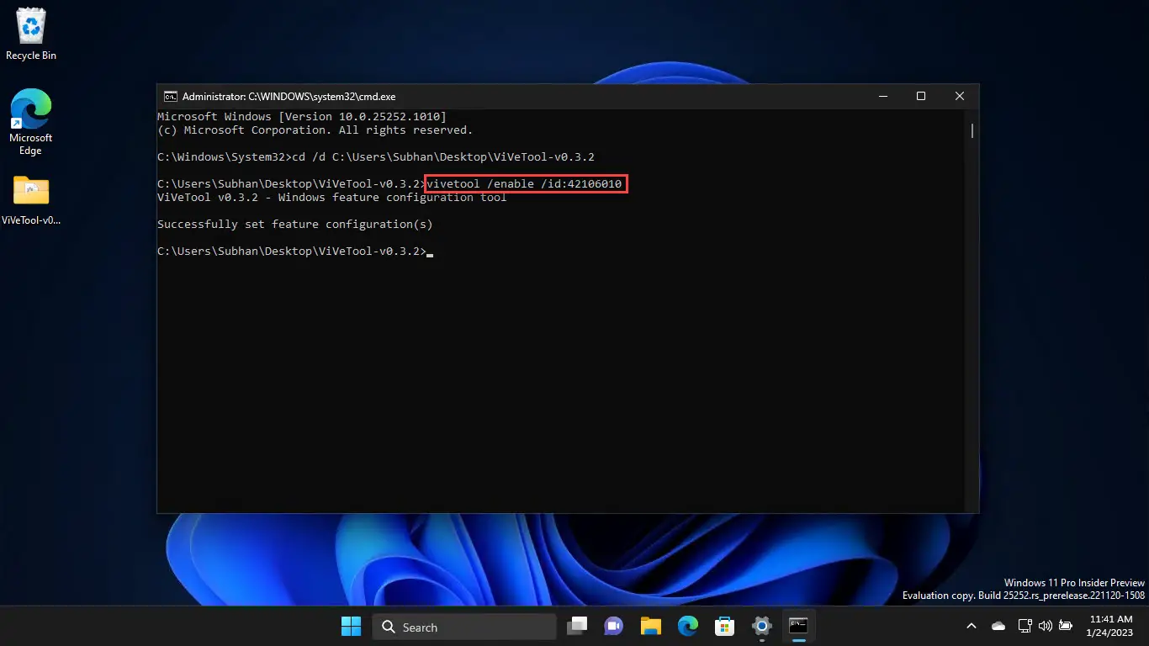Maximize the Command Prompt window
Viewport: 1149px width, 646px height.
[x=921, y=97]
